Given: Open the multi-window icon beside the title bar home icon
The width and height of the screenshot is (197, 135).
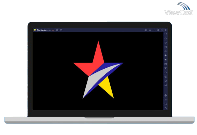Looking at the screenshot, I should (61, 30).
